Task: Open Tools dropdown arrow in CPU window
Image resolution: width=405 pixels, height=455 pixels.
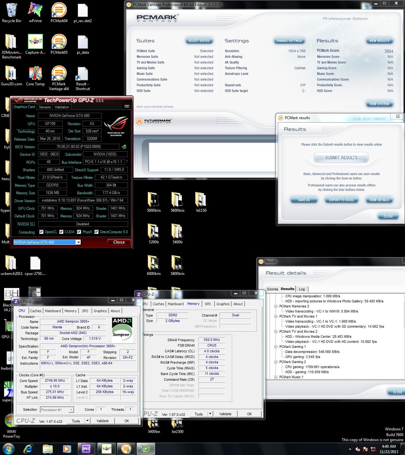Action: coord(88,421)
